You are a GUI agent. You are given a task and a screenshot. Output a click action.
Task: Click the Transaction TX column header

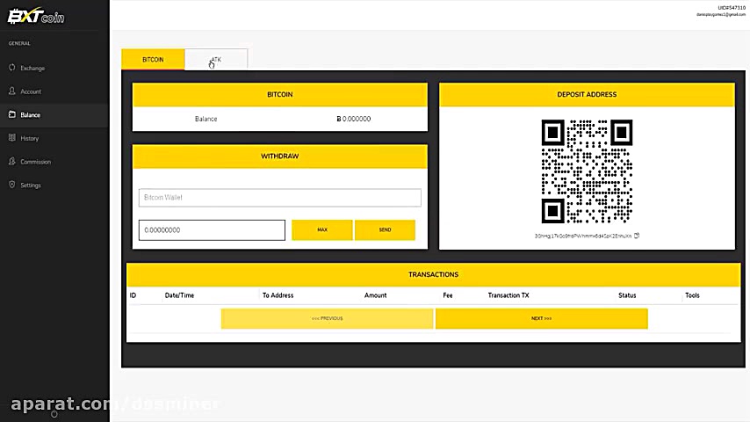(x=508, y=295)
